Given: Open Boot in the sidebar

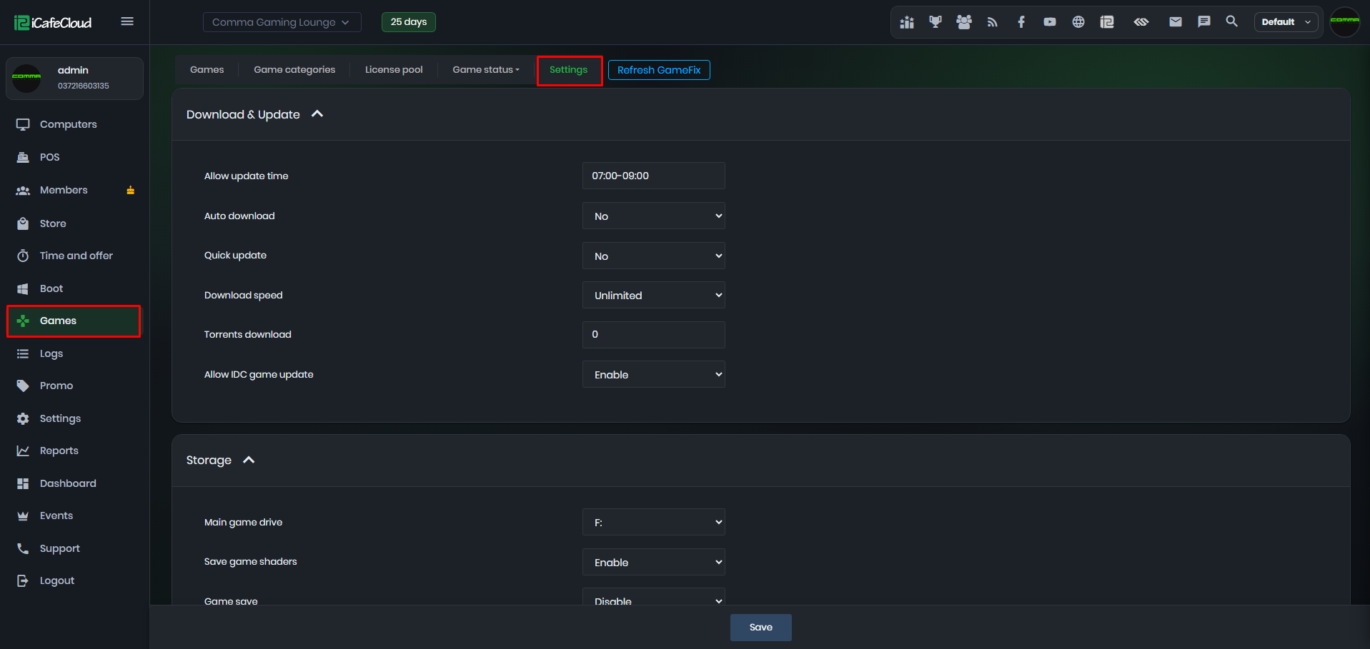Looking at the screenshot, I should point(51,288).
